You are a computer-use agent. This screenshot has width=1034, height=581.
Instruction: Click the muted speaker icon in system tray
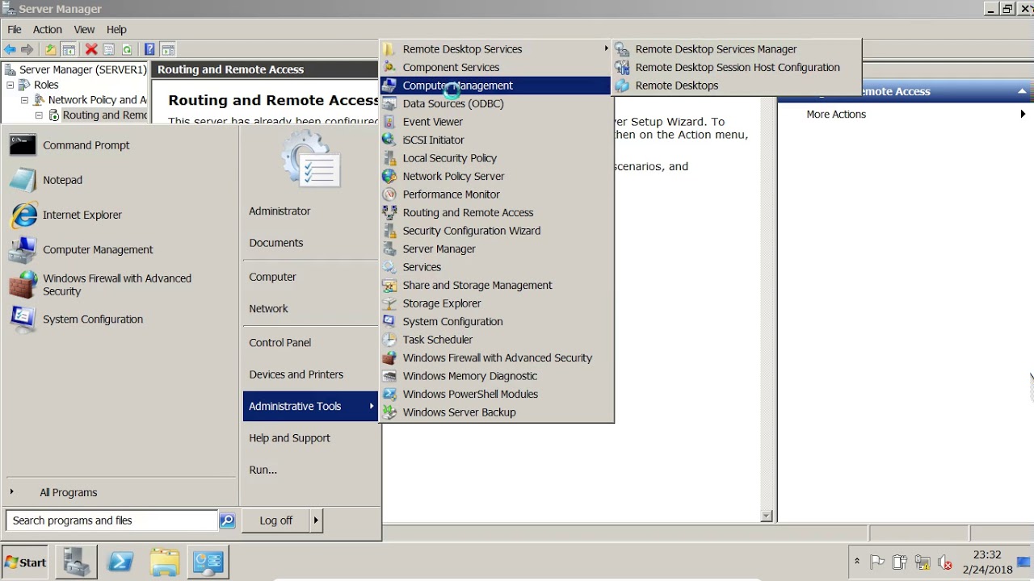944,562
